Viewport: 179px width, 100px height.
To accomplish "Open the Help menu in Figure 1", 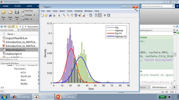I will tap(97, 11).
